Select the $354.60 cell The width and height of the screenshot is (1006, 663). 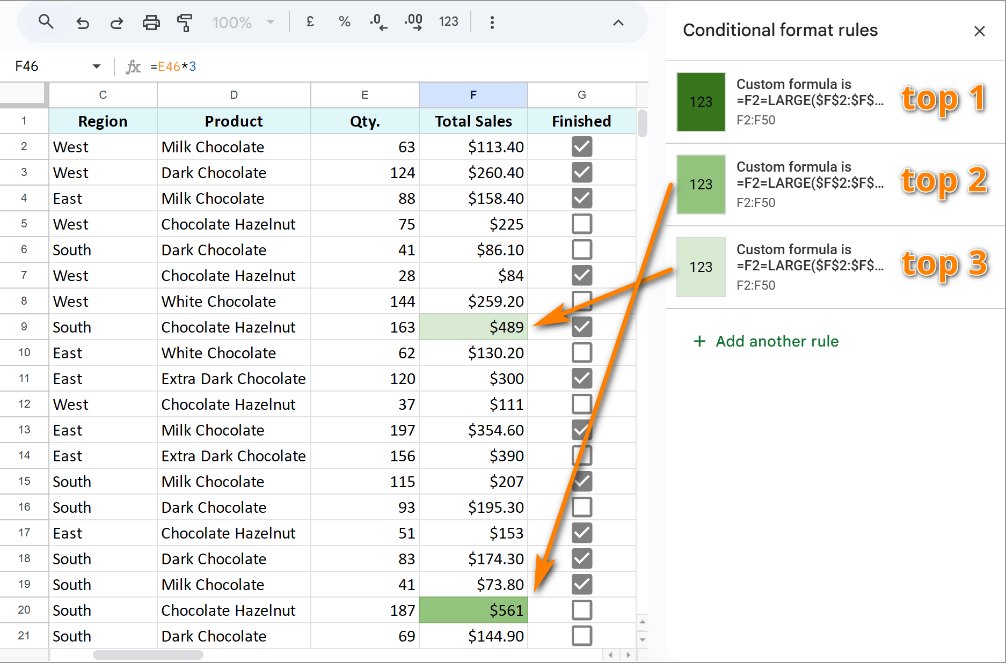(473, 430)
